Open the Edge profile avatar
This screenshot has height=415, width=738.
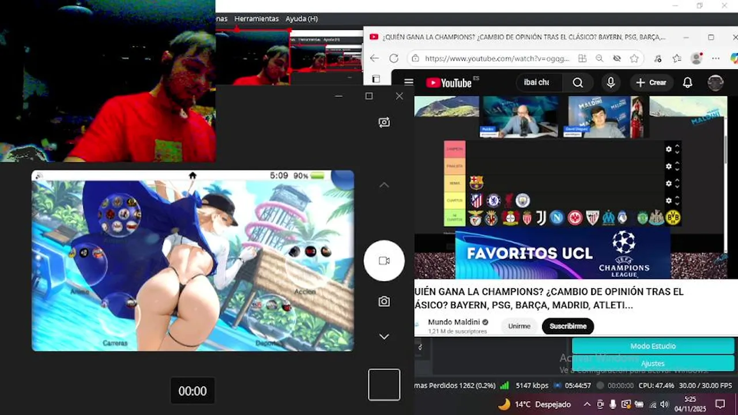(696, 58)
